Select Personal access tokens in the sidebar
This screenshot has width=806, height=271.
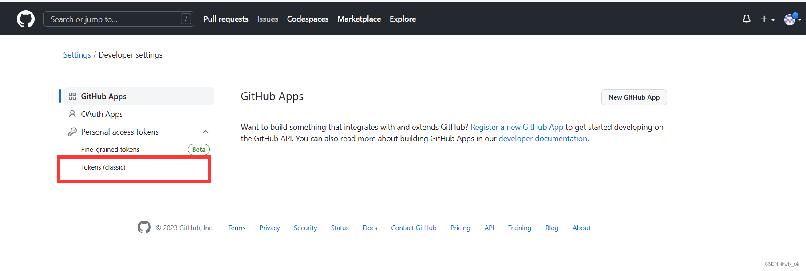pyautogui.click(x=139, y=132)
